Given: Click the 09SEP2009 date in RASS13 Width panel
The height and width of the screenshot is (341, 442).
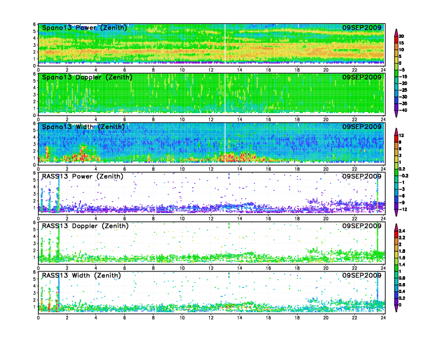Looking at the screenshot, I should click(362, 275).
